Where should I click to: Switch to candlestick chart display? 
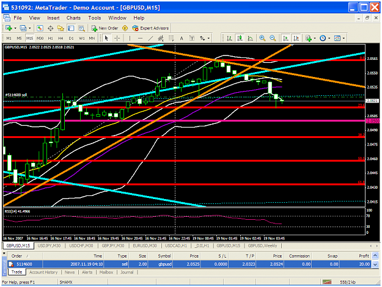pos(240,38)
